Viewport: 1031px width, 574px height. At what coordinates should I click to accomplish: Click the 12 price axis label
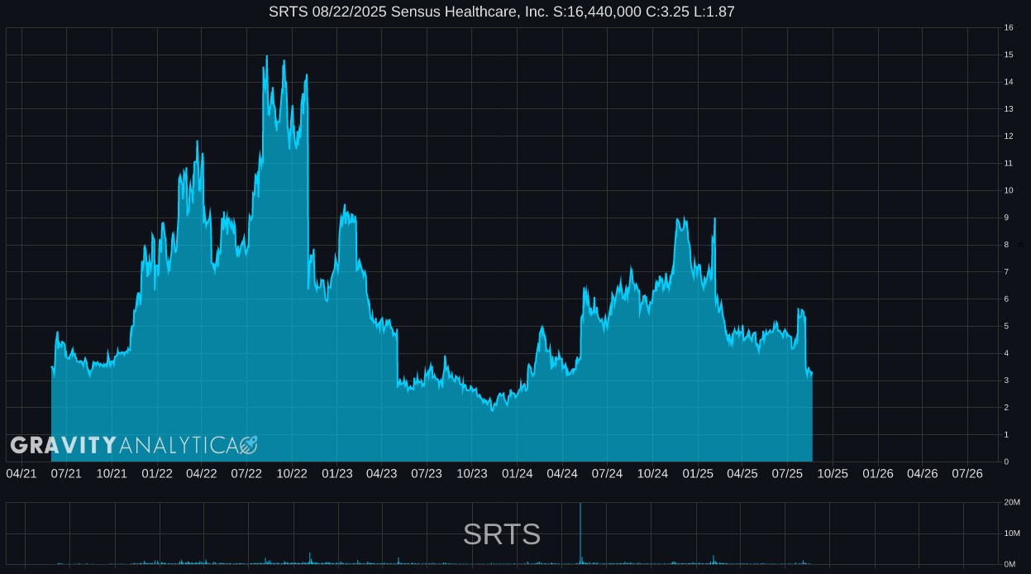[x=1009, y=136]
